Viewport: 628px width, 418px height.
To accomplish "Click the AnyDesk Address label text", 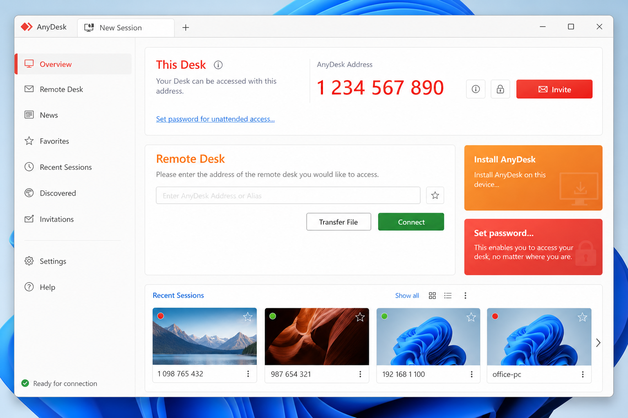I will (x=345, y=64).
